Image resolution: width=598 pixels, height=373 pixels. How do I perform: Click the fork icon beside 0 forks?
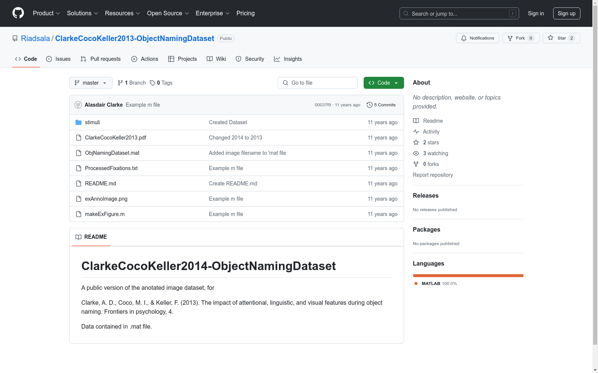click(x=416, y=164)
